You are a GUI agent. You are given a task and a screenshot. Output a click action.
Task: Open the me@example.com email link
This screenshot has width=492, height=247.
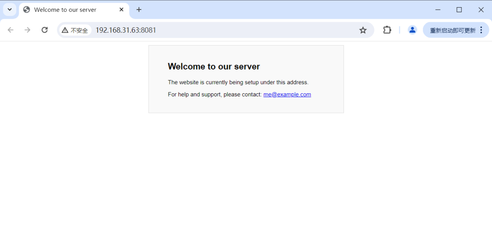pos(287,94)
